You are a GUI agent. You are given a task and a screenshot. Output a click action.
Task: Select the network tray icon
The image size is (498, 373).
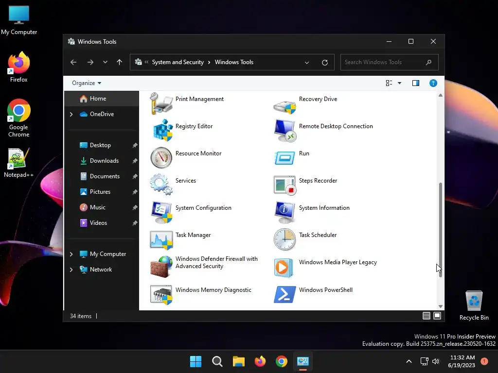pos(424,361)
